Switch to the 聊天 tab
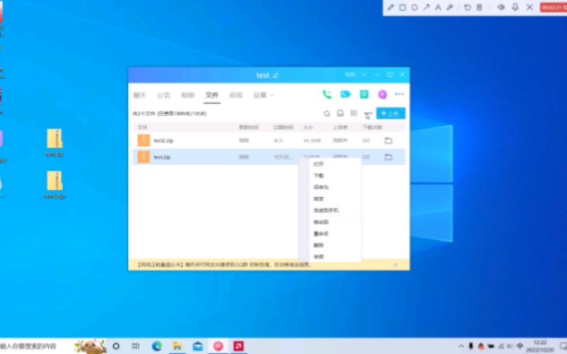Viewport: 567px width, 354px height. point(140,95)
